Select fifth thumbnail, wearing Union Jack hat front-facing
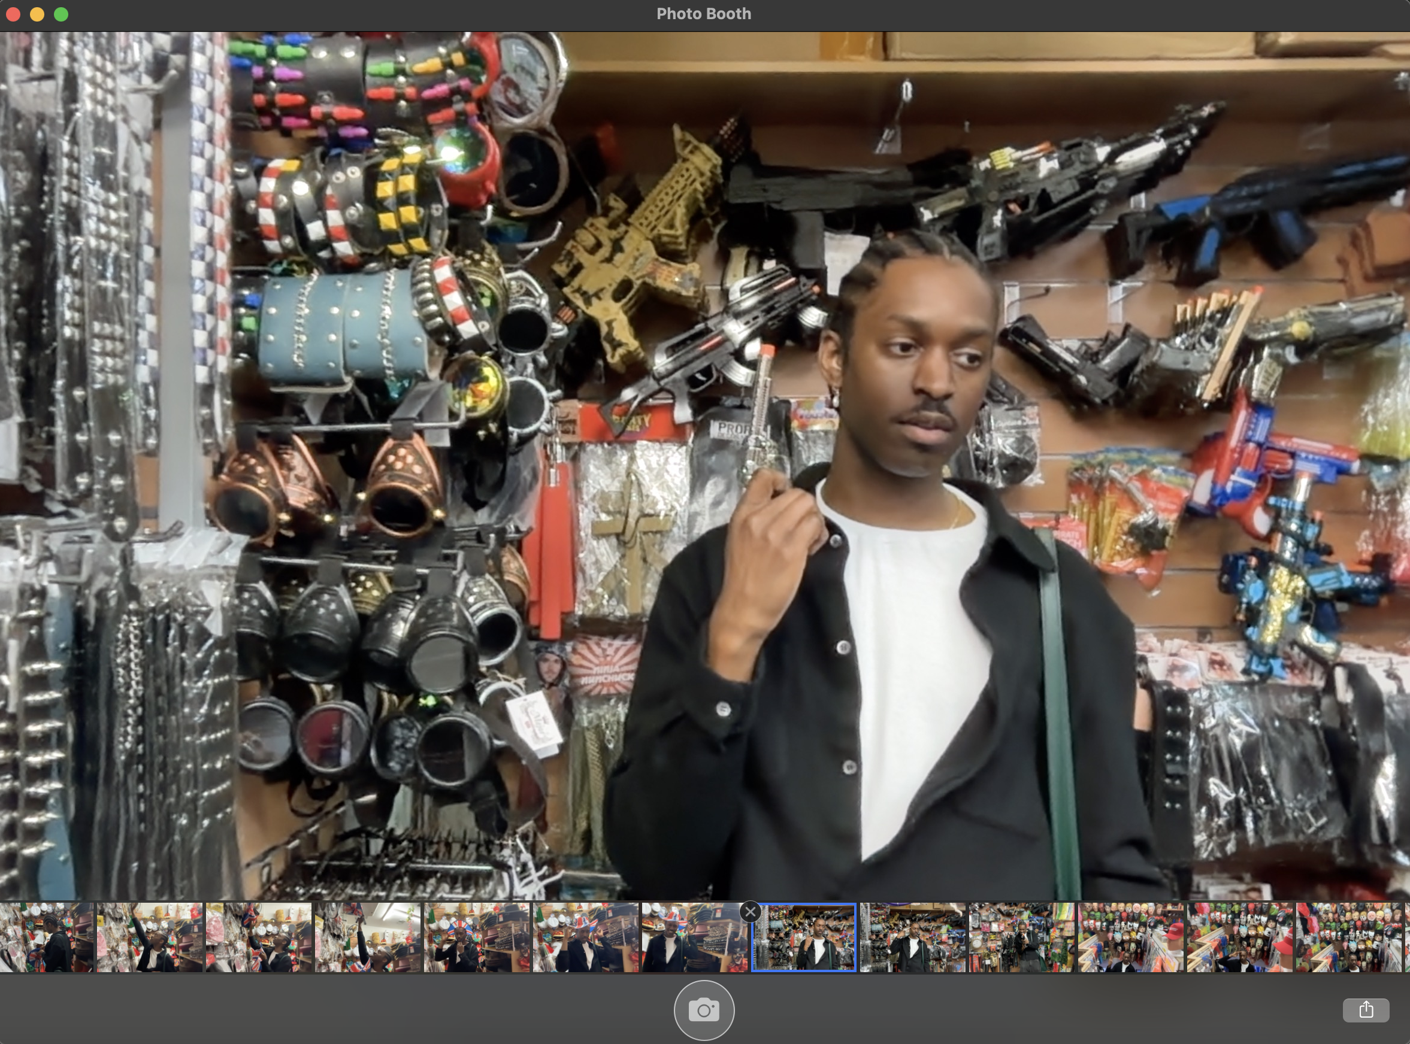 [x=476, y=937]
